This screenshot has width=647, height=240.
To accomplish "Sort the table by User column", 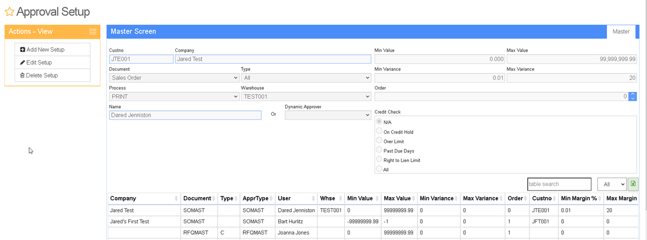I will pos(296,199).
